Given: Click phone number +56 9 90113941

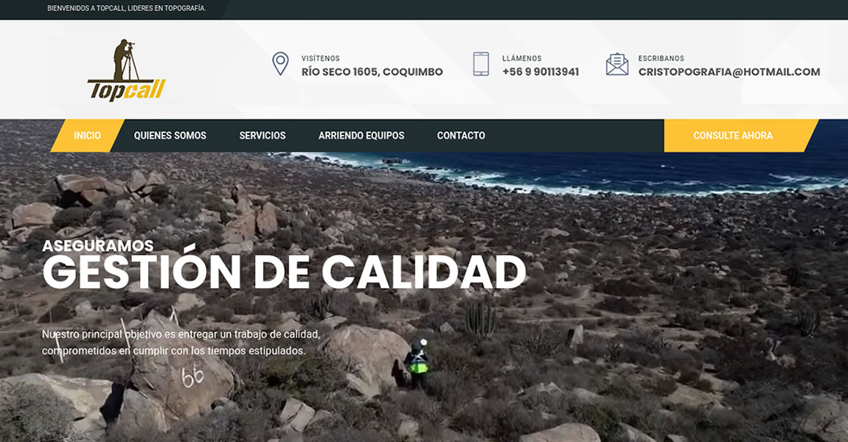Looking at the screenshot, I should click(541, 72).
